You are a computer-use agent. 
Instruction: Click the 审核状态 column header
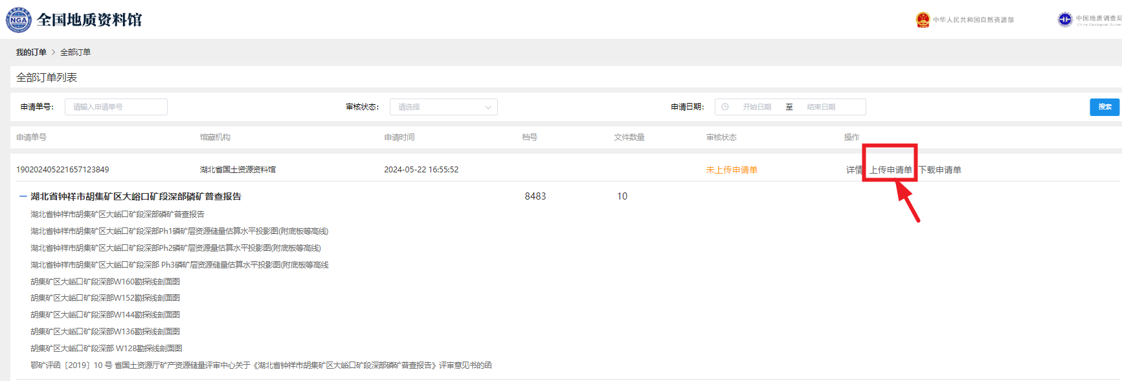point(721,137)
